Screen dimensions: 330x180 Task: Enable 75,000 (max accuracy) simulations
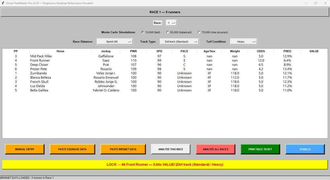199,32
